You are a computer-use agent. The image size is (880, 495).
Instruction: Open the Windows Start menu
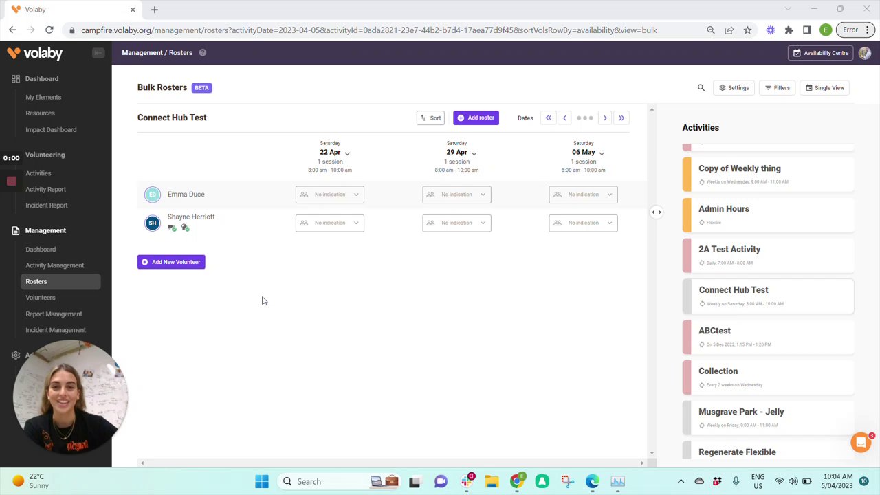(262, 482)
